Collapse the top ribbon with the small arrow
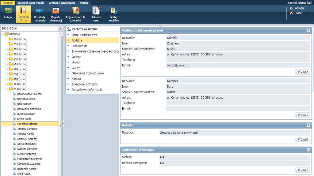The width and height of the screenshot is (314, 176). pos(159,25)
